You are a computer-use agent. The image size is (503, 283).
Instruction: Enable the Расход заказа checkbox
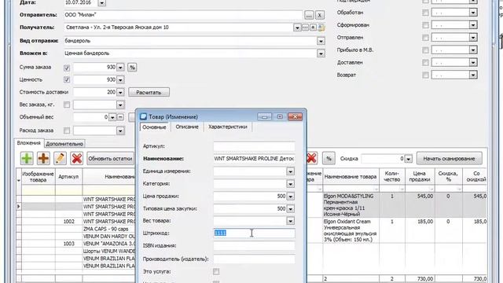(x=67, y=130)
